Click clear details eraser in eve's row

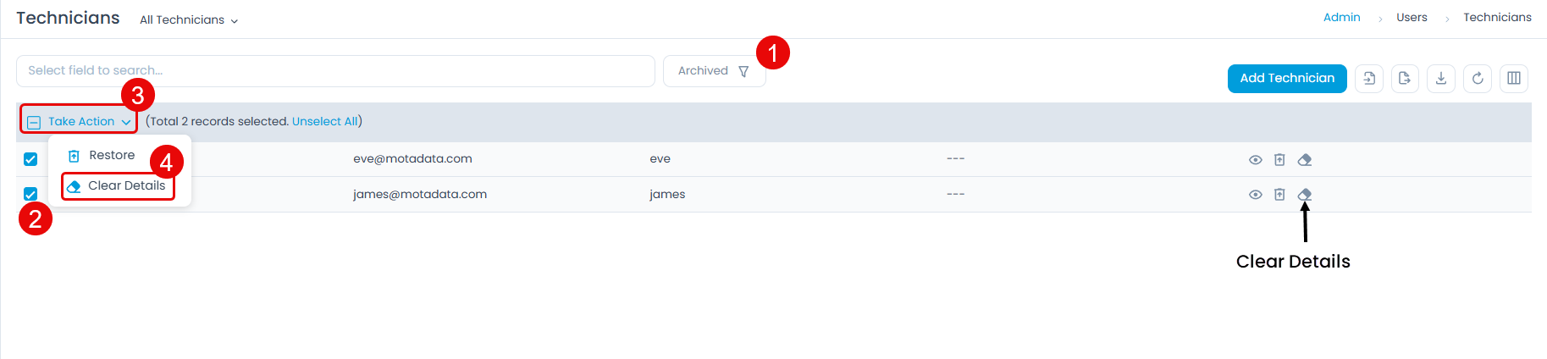(1305, 160)
